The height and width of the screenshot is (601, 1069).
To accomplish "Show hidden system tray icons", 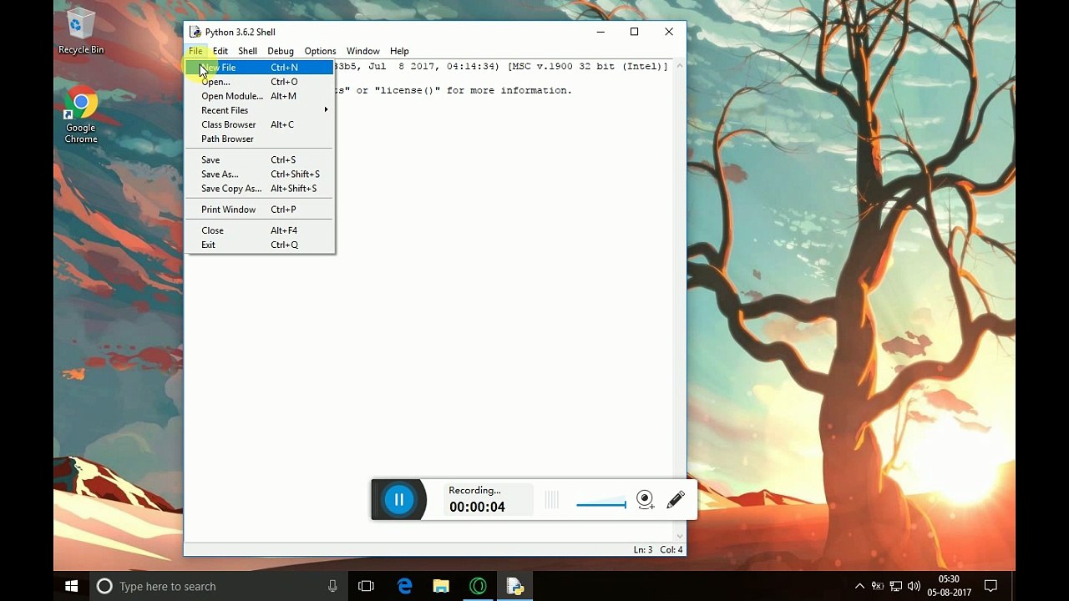I will (x=859, y=586).
